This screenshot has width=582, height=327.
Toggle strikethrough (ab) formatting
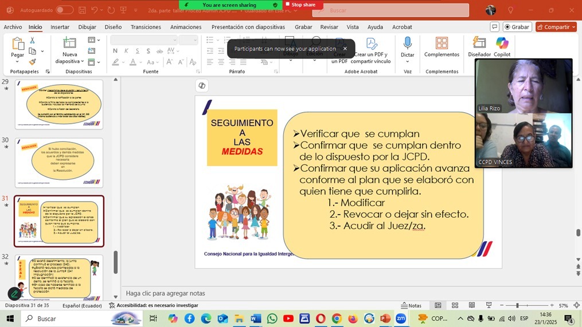pos(159,51)
